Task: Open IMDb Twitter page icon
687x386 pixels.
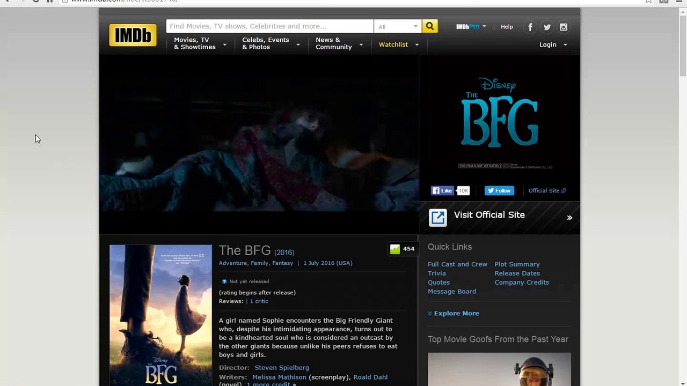Action: 547,27
